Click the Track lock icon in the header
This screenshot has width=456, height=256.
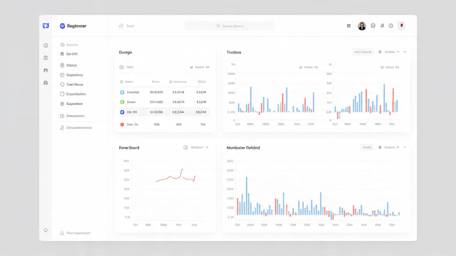121,26
